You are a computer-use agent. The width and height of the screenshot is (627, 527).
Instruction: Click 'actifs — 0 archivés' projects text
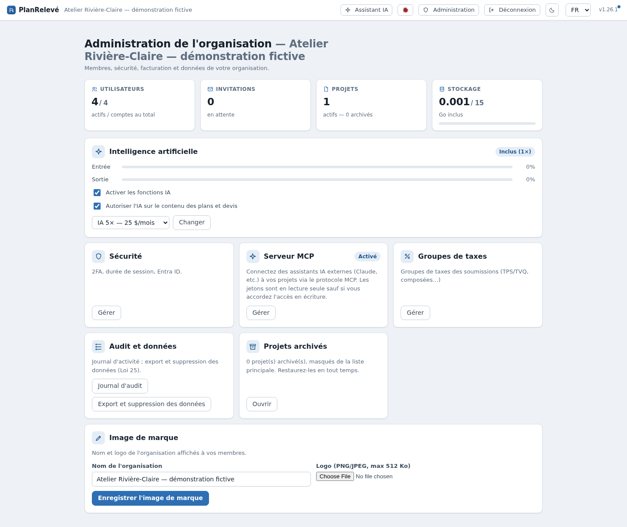[348, 115]
